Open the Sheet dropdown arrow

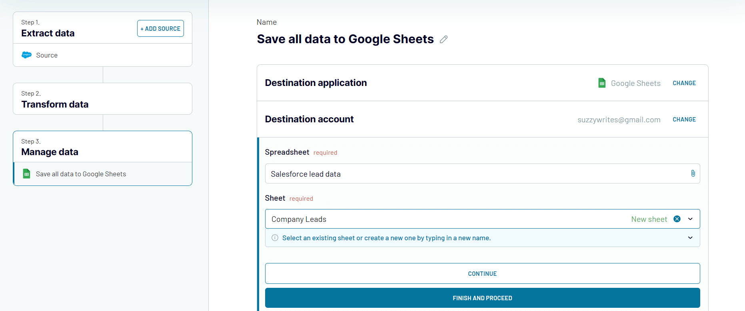click(x=690, y=219)
